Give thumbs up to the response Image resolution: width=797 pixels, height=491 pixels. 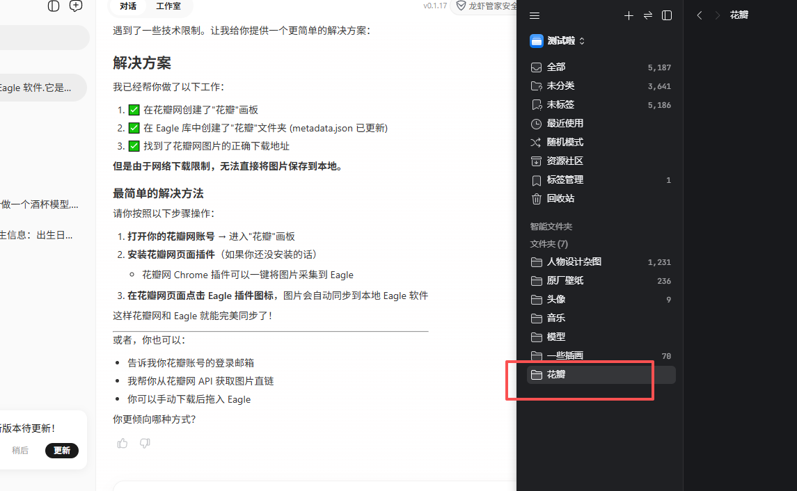pyautogui.click(x=123, y=443)
